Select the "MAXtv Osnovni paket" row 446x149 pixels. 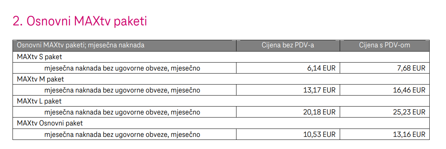(x=221, y=123)
